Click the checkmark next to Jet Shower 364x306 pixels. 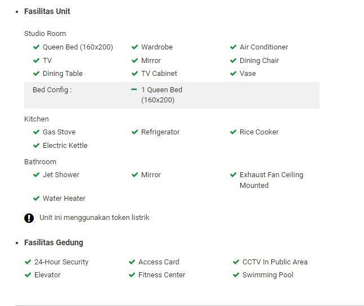click(x=37, y=175)
